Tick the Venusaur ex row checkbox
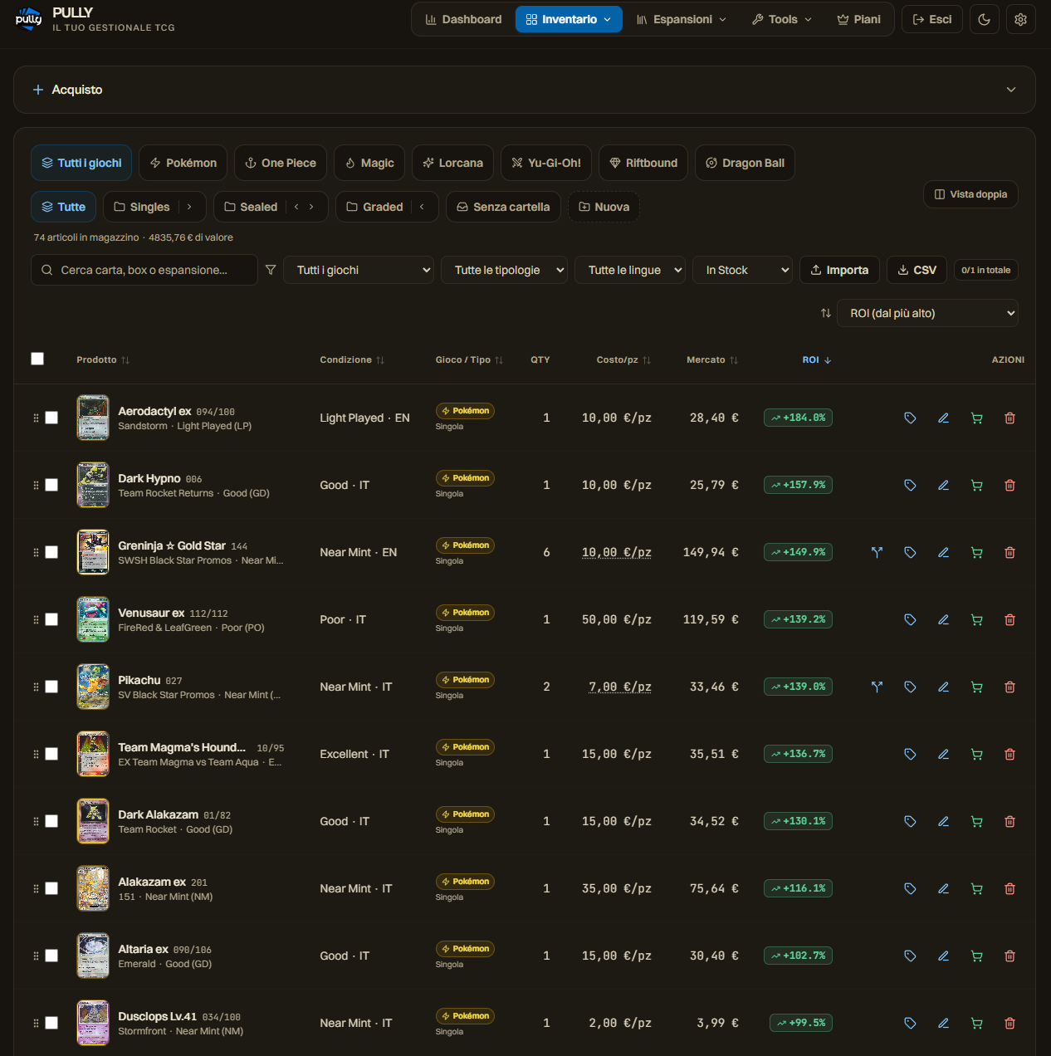Viewport: 1051px width, 1056px height. tap(51, 619)
